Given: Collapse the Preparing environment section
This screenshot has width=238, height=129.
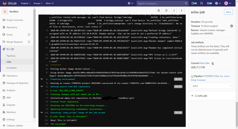Looking at the screenshot, I should click(42, 79).
